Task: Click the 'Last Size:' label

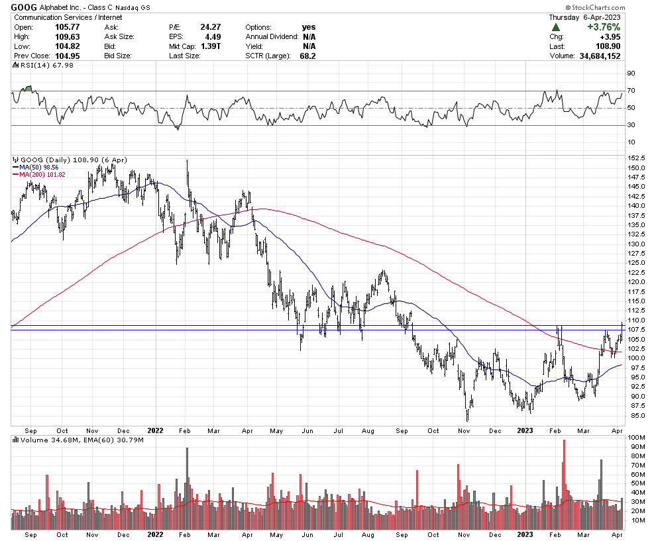Action: pos(184,56)
